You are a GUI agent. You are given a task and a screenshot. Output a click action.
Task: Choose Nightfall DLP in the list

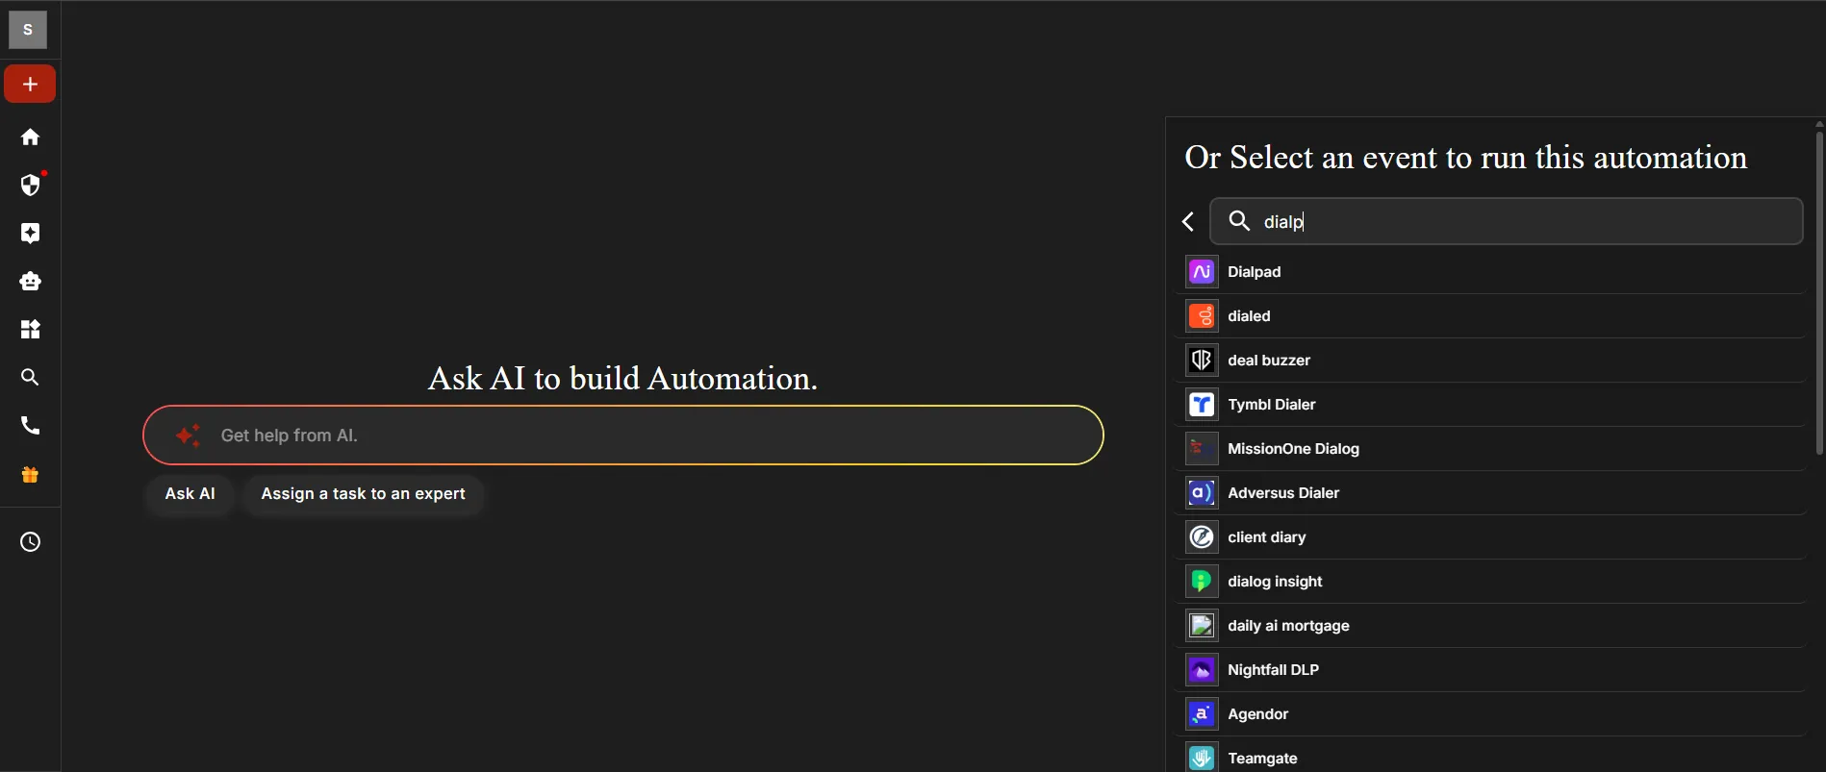1273,670
